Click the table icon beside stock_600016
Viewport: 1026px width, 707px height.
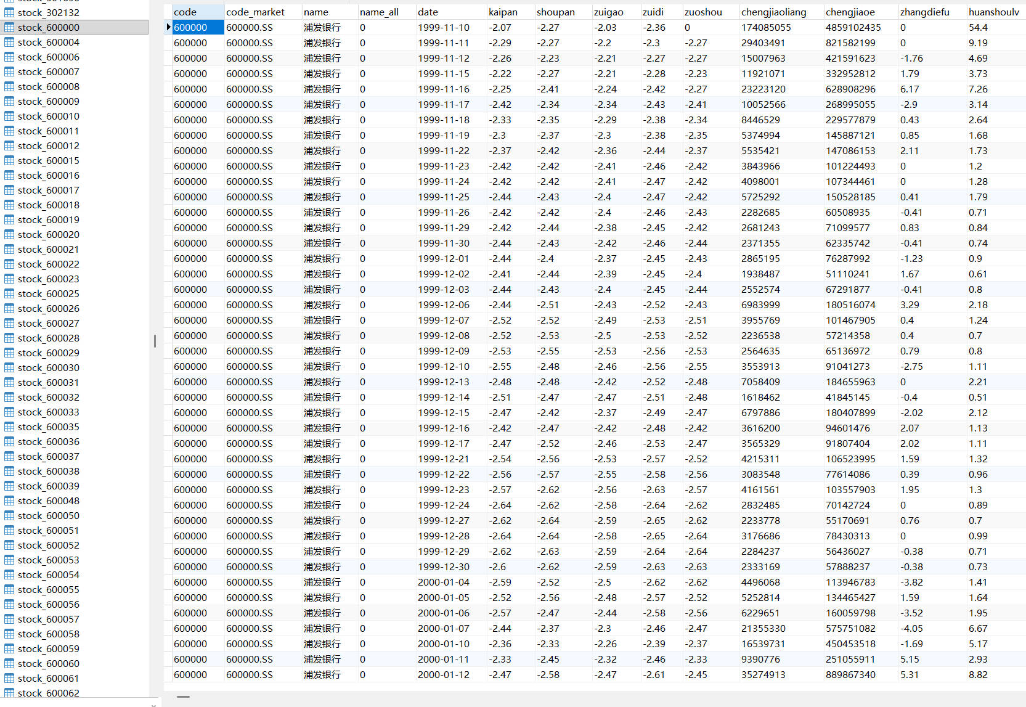point(9,175)
